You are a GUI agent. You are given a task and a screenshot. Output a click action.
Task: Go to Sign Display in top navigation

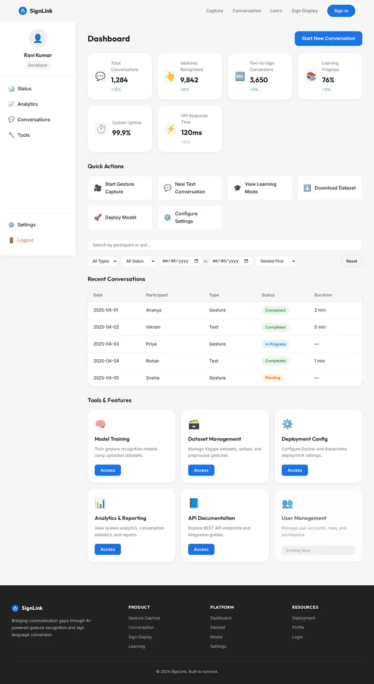click(304, 11)
